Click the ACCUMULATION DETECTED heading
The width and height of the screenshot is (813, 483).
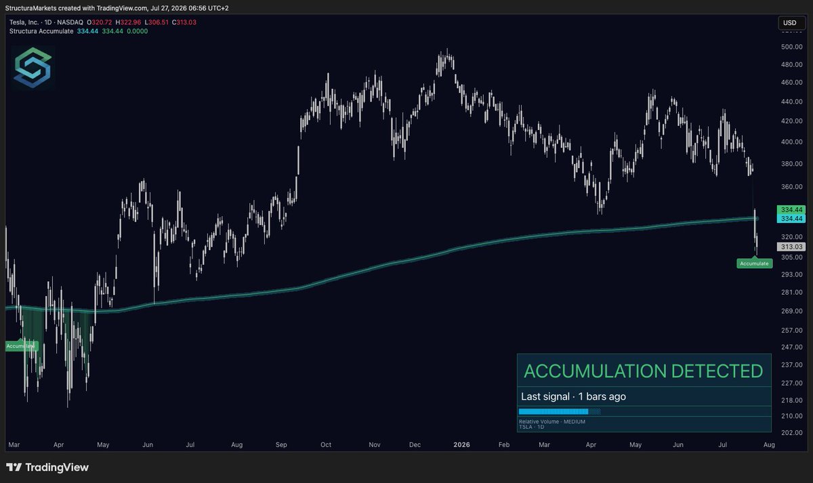point(644,371)
